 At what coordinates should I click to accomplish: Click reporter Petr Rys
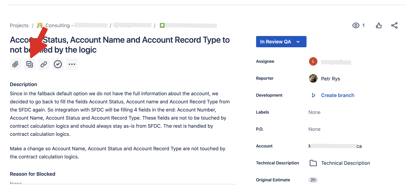330,79
